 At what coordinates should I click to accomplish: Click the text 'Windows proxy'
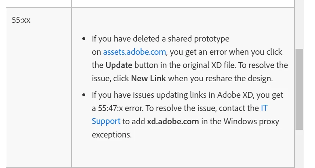click(x=251, y=122)
